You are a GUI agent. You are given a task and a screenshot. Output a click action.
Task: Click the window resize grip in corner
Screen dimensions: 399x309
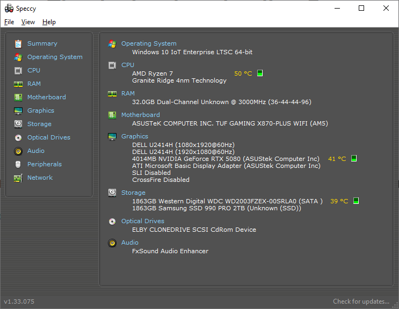point(395,305)
